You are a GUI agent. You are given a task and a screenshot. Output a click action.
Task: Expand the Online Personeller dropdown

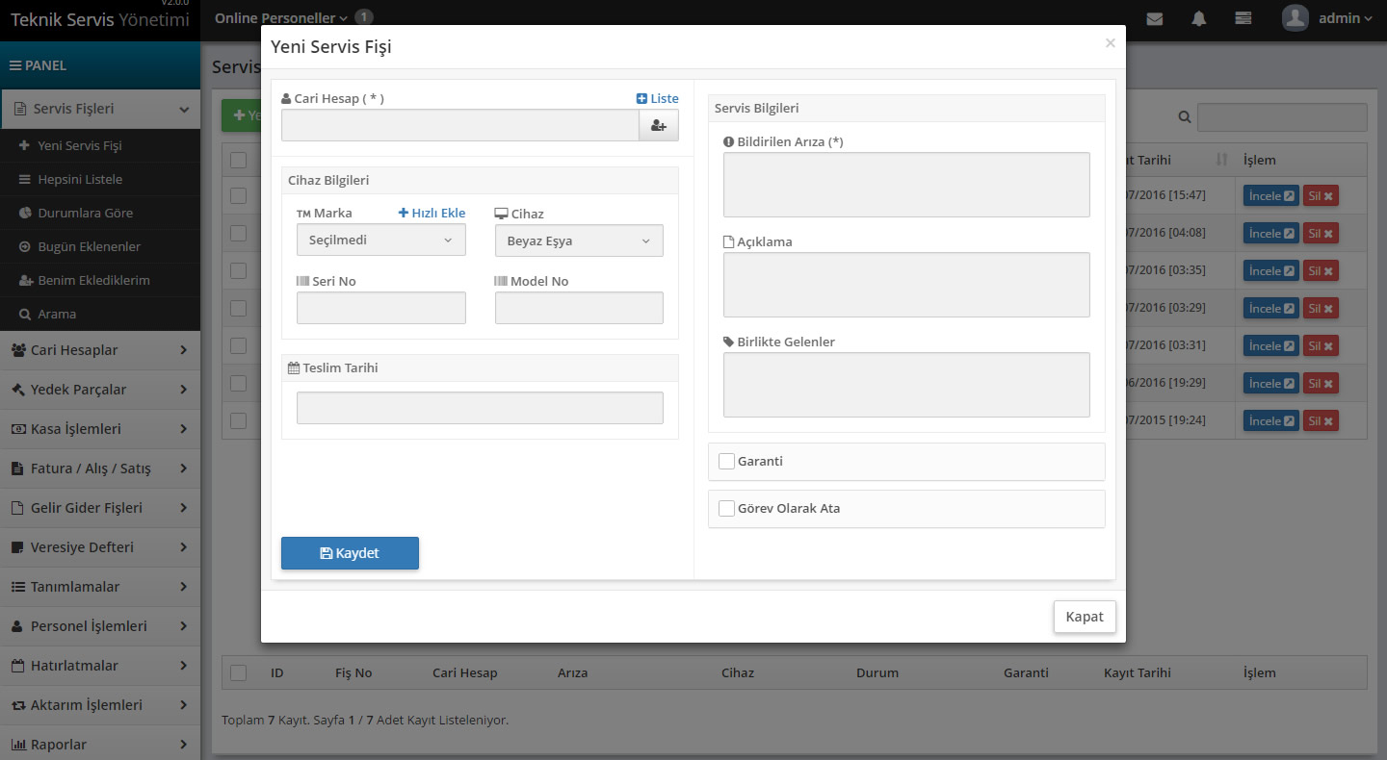(280, 18)
